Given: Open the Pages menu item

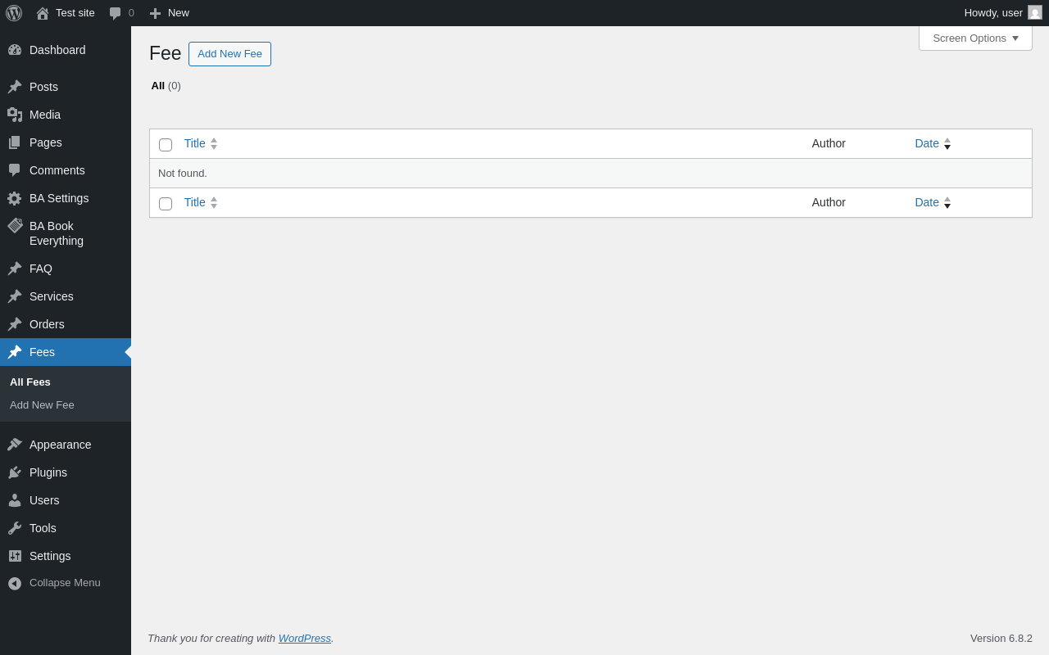Looking at the screenshot, I should pos(66,142).
